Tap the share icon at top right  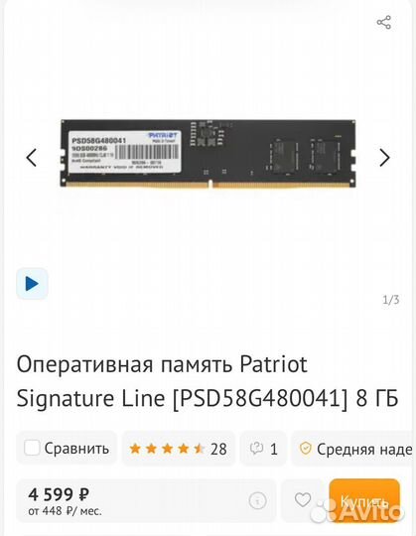(x=384, y=23)
